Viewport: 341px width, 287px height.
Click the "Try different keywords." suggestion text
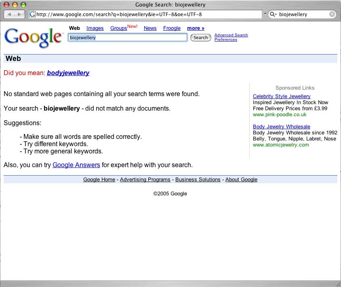(x=56, y=144)
